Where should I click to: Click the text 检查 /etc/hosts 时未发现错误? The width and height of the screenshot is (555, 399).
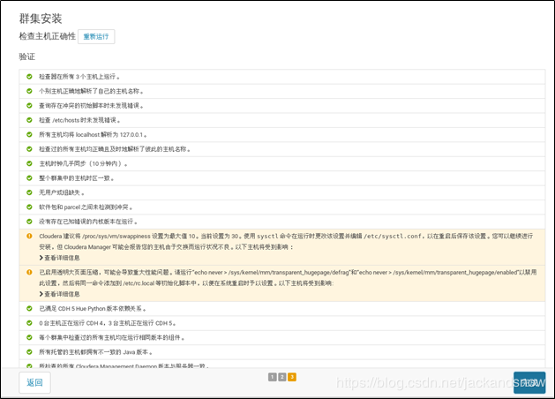click(79, 120)
